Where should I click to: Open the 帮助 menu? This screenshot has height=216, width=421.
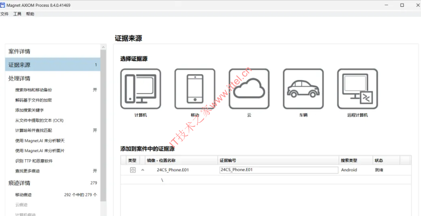click(x=30, y=14)
